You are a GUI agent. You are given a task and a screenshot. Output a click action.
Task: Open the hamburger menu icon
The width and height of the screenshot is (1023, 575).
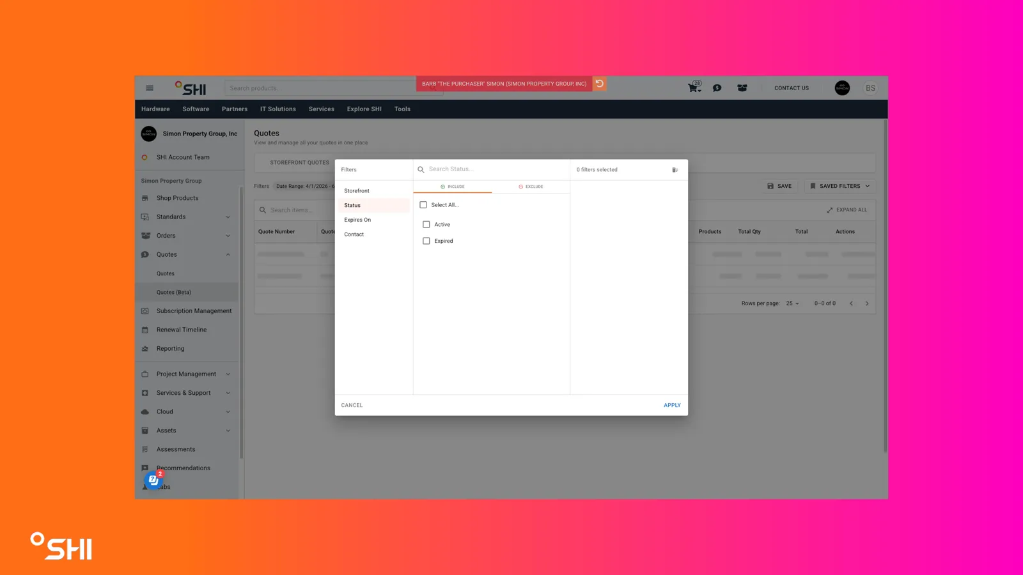tap(150, 88)
